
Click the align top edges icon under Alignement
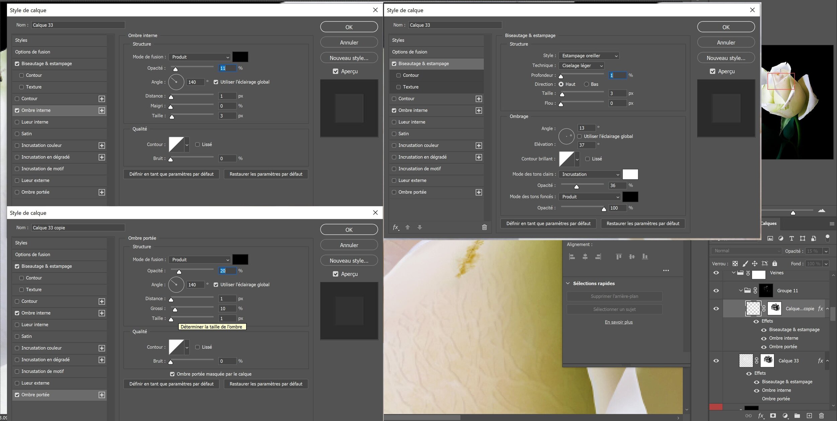click(619, 257)
